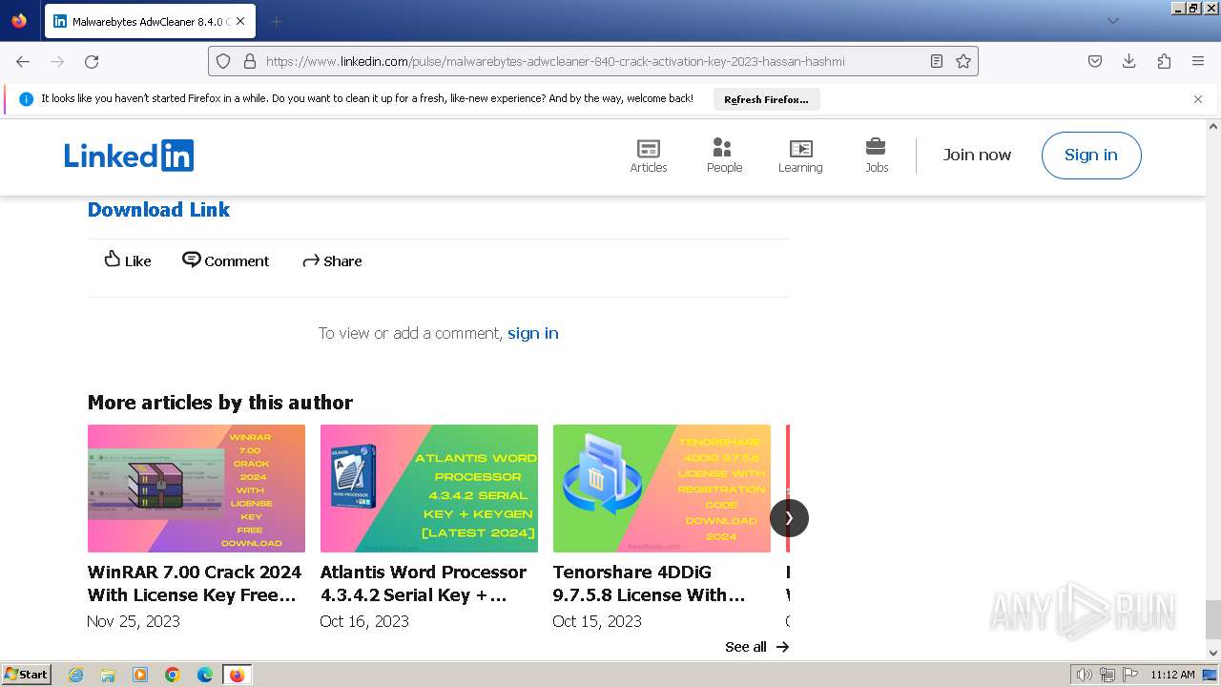Open the list all tabs dropdown
The image size is (1221, 687).
tap(1112, 21)
